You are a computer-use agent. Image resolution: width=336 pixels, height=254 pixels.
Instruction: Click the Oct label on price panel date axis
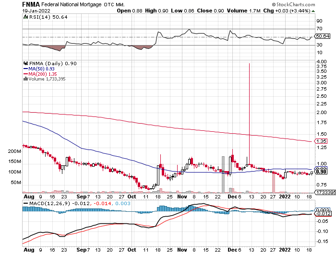click(132, 196)
